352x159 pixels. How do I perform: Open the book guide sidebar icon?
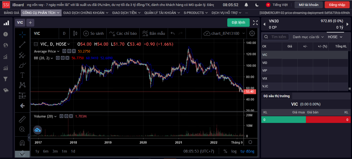6,90
